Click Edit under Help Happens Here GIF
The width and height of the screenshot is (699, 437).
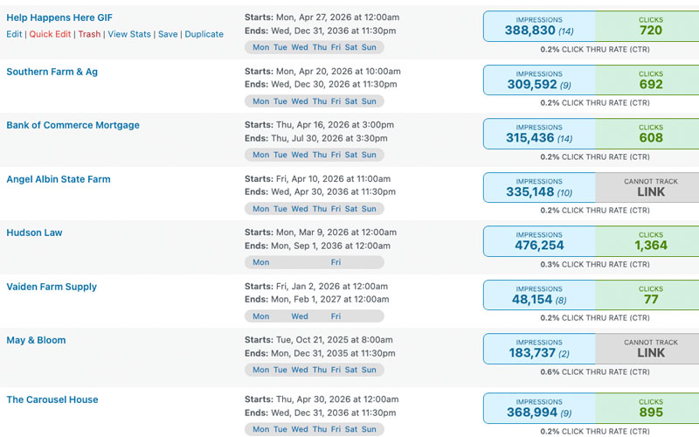pyautogui.click(x=14, y=34)
